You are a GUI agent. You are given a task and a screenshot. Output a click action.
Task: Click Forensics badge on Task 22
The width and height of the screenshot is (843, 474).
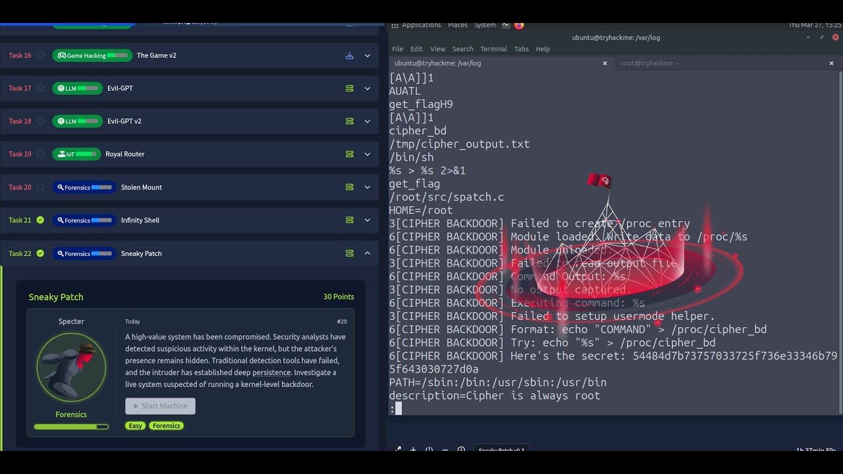pyautogui.click(x=84, y=253)
